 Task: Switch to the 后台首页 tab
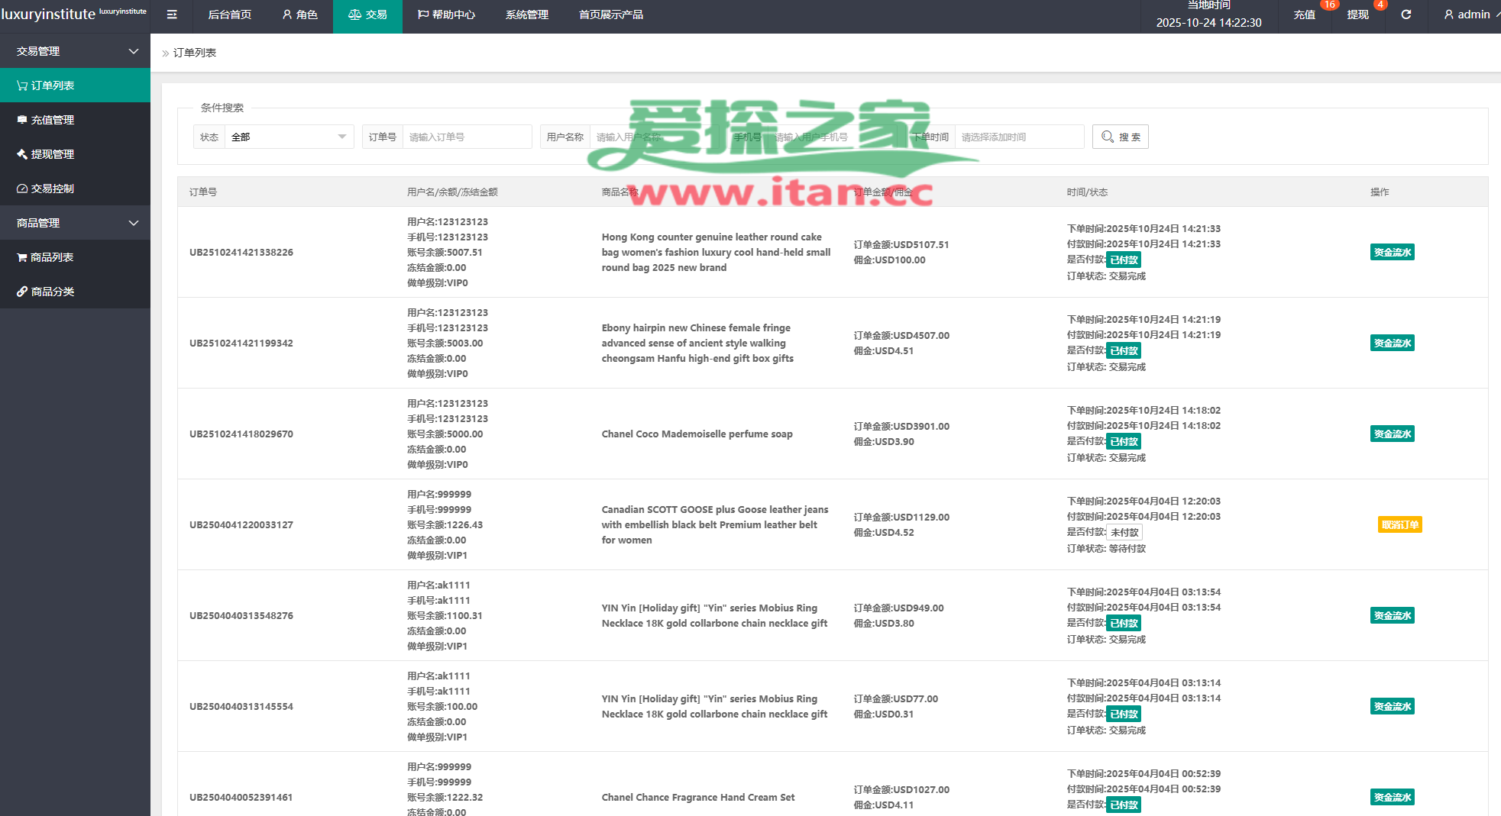[229, 15]
